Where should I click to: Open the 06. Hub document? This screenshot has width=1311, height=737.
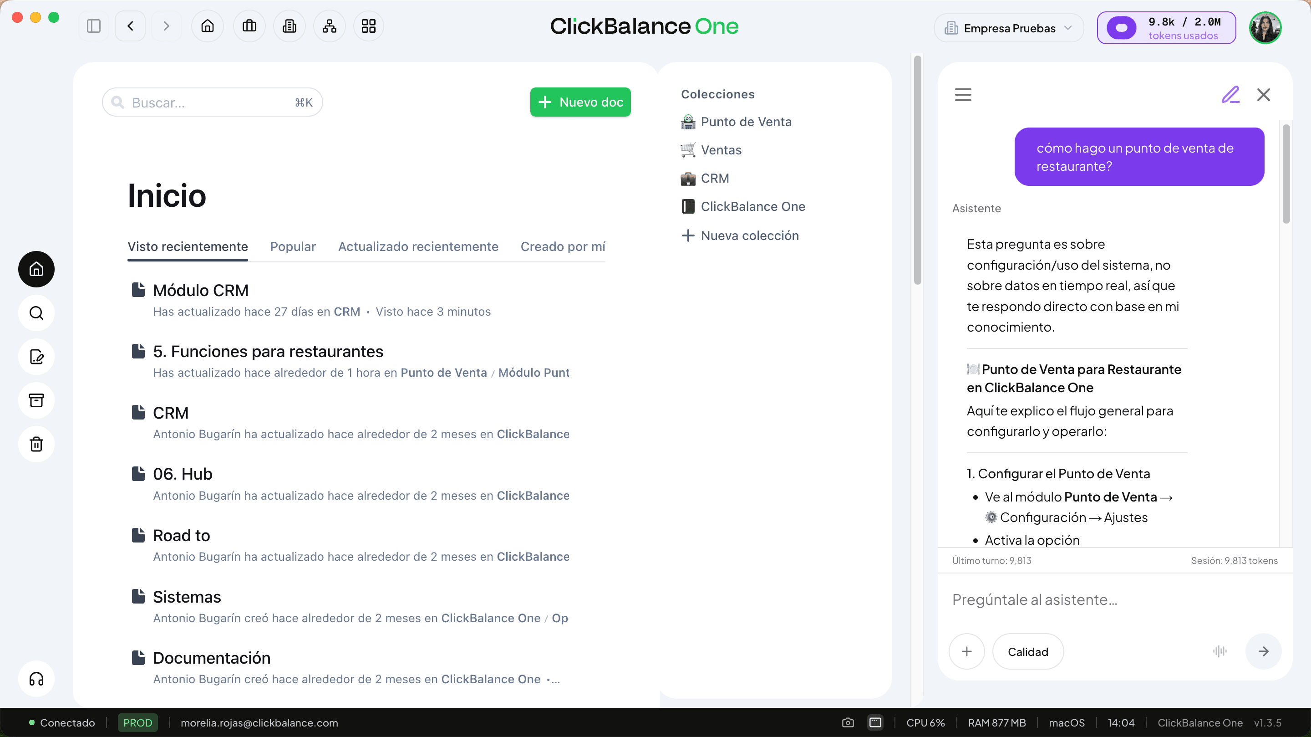[x=182, y=474]
